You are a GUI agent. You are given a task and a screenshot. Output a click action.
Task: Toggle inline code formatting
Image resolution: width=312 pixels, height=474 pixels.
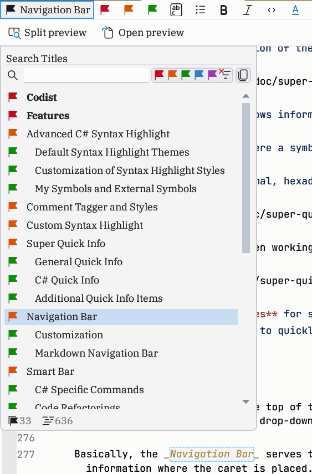coord(272,10)
